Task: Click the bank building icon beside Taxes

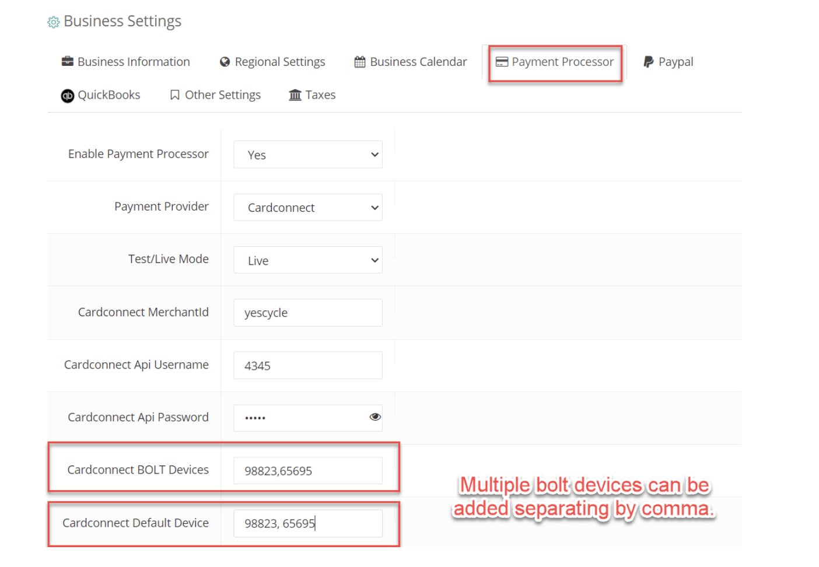Action: point(295,95)
